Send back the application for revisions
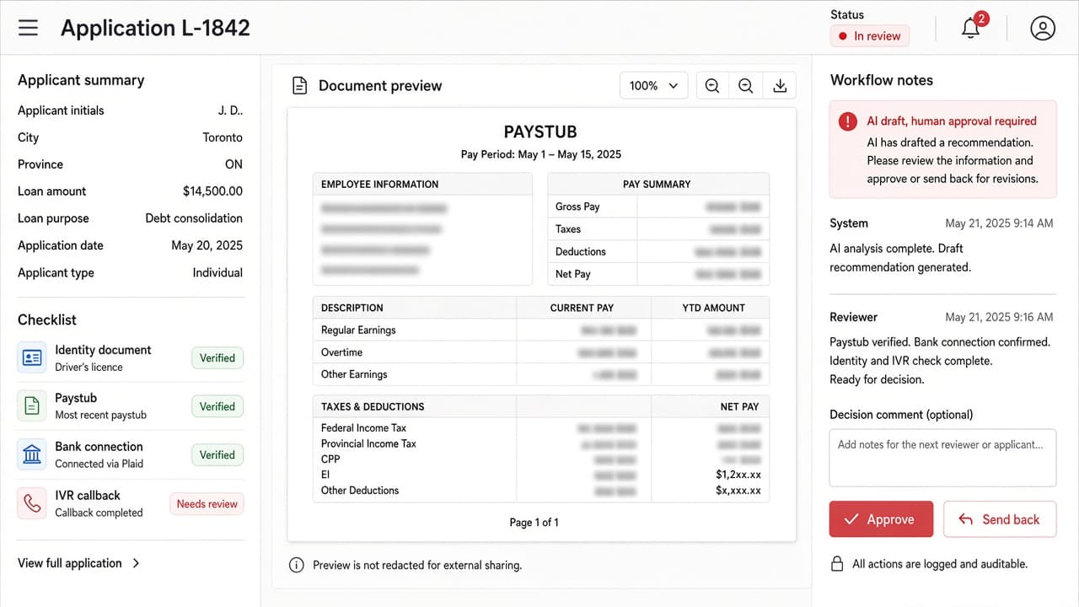This screenshot has height=607, width=1079. [x=1000, y=519]
